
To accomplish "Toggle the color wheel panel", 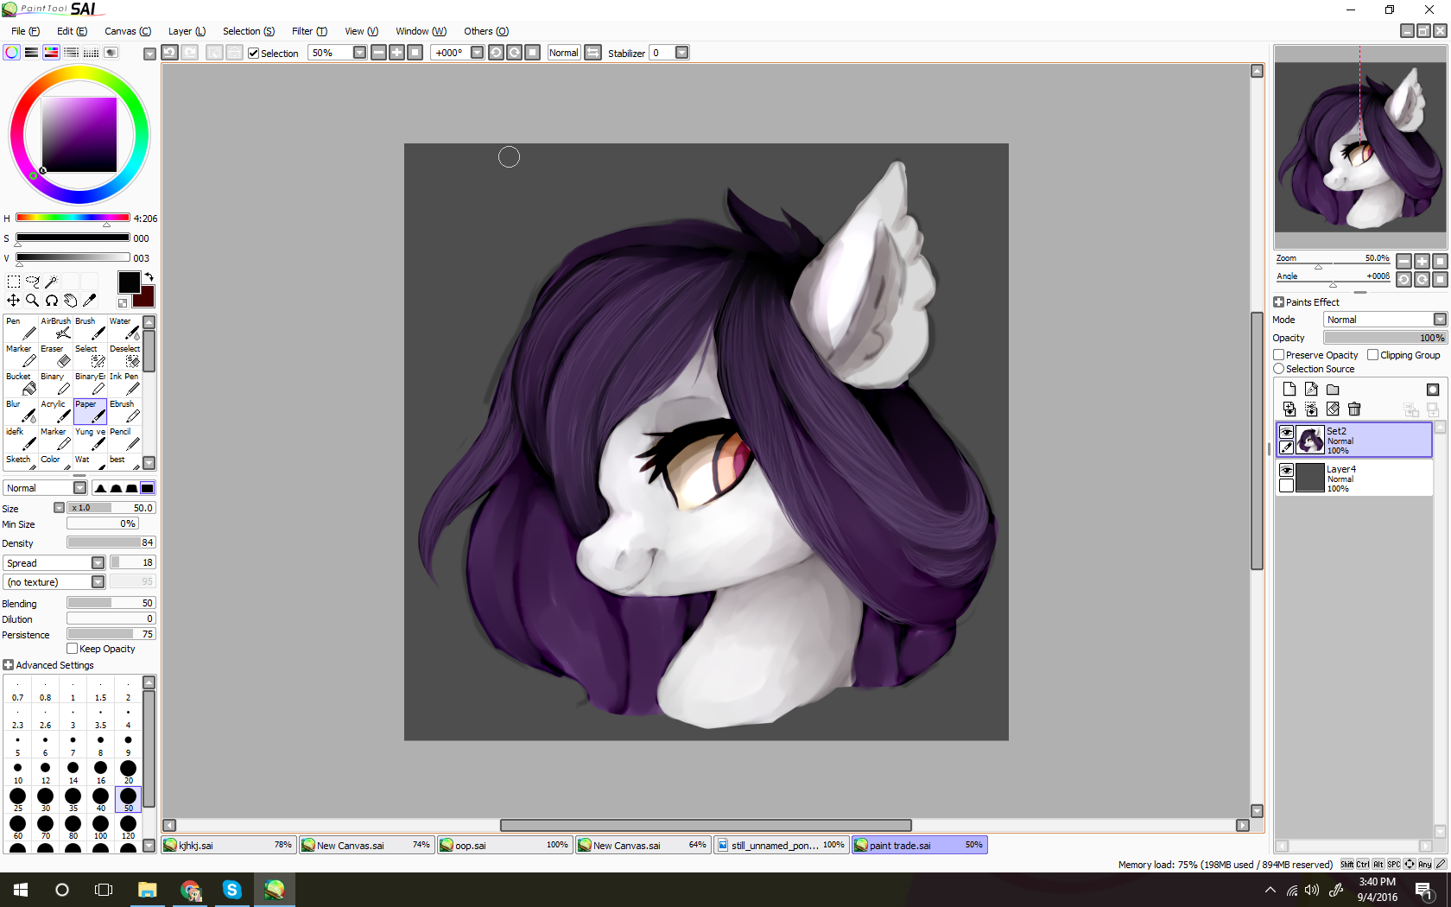I will tap(12, 53).
